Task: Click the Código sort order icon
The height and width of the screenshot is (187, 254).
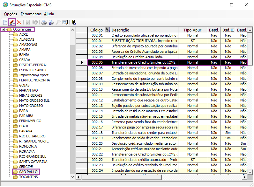Action: (108, 30)
